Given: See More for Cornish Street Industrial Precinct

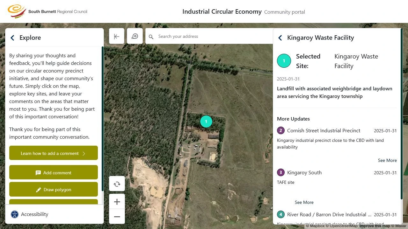Looking at the screenshot, I should pos(387,160).
